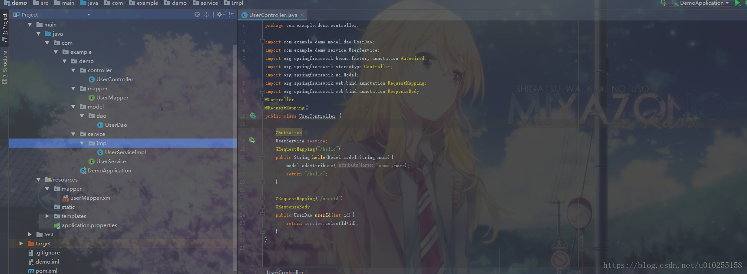Click the @Autowired annotation in the code
Image resolution: width=747 pixels, height=274 pixels.
[x=288, y=132]
